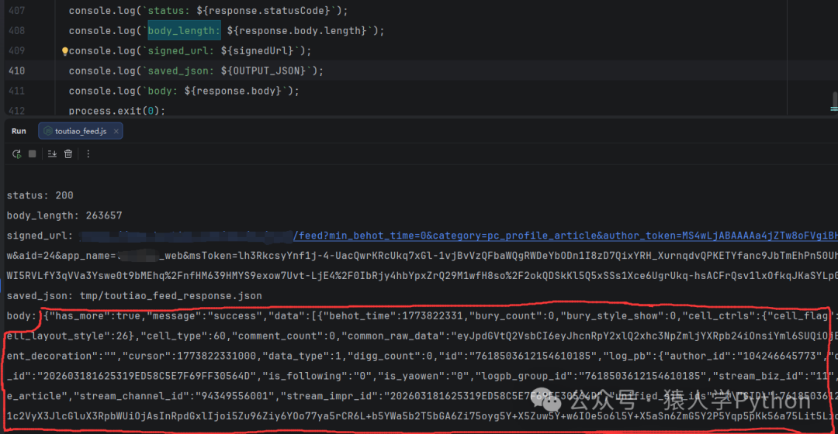This screenshot has height=434, width=838.
Task: Open the more options vertical dots menu
Action: [x=88, y=153]
